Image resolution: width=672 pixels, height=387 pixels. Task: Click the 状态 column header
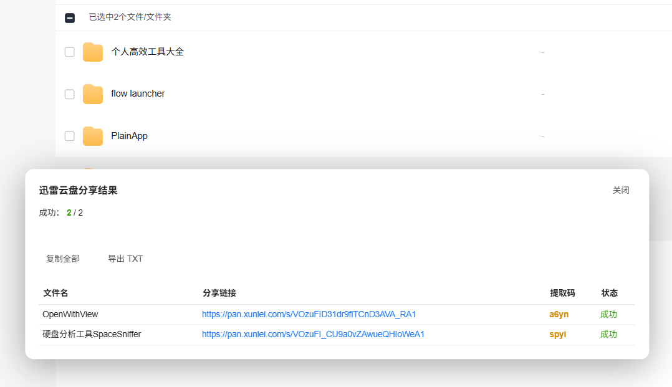[610, 293]
